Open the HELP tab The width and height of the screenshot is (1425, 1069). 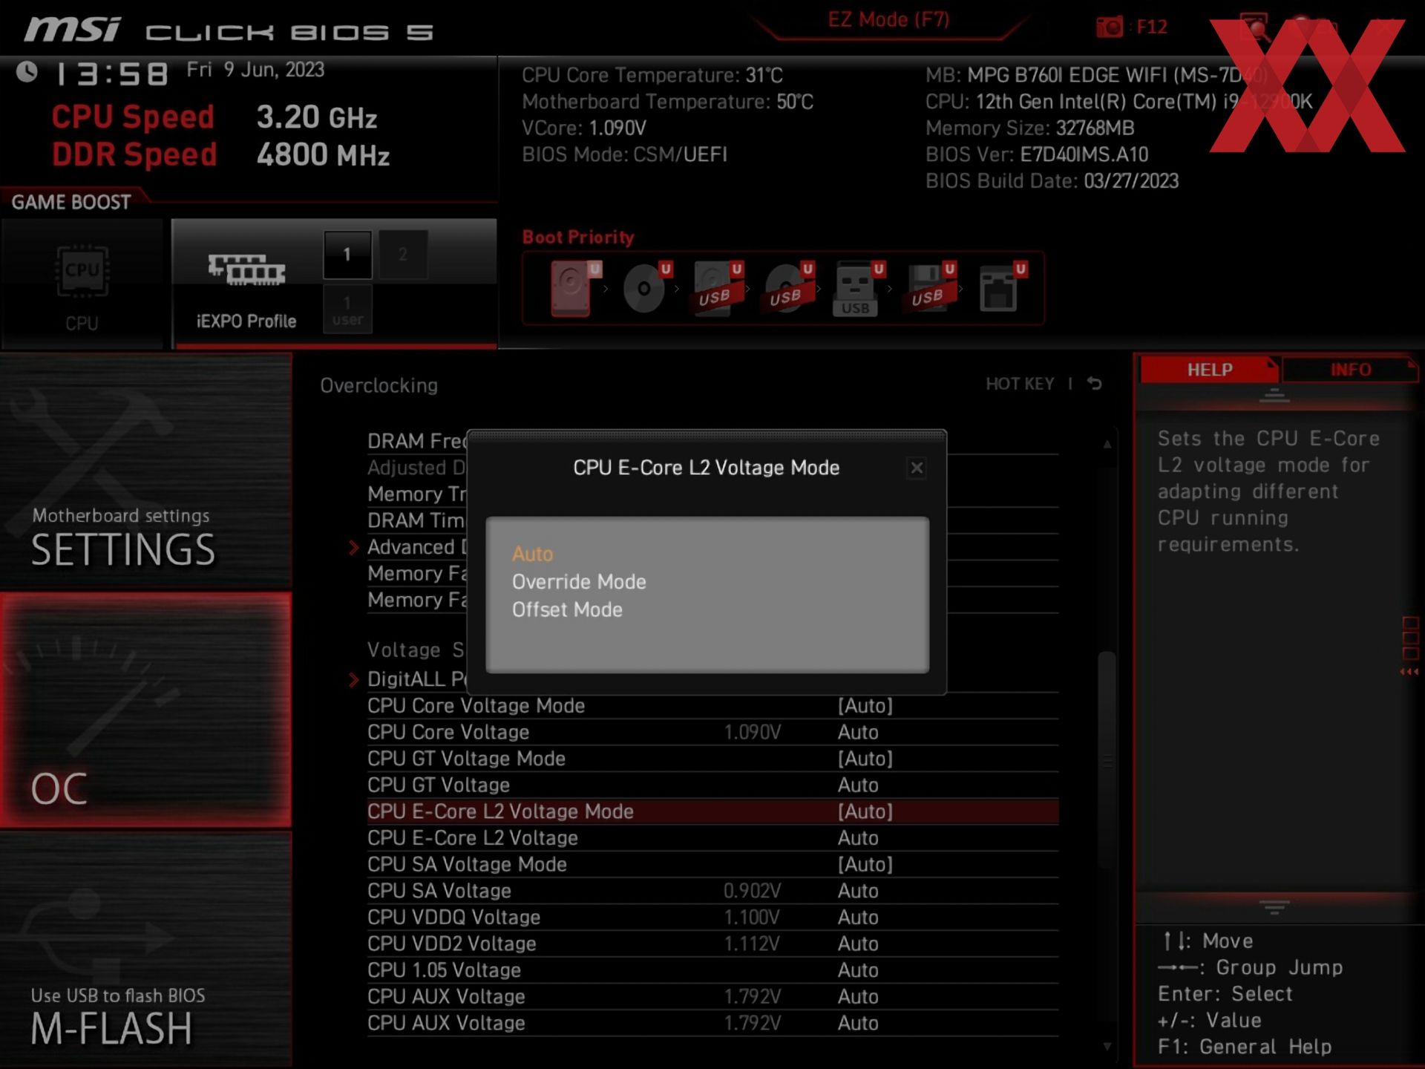[1208, 370]
